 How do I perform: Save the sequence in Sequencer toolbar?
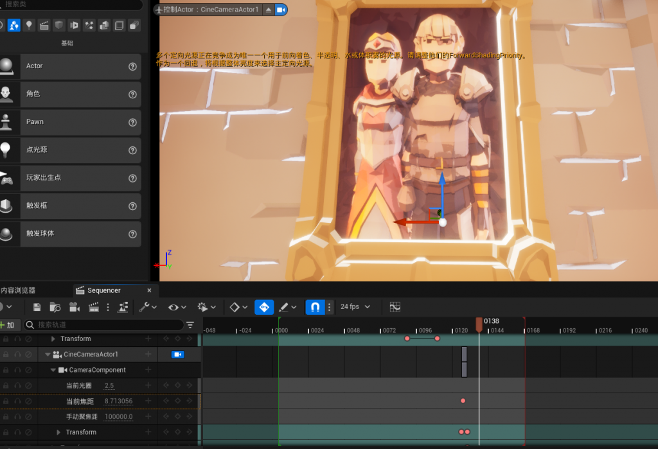click(x=37, y=307)
